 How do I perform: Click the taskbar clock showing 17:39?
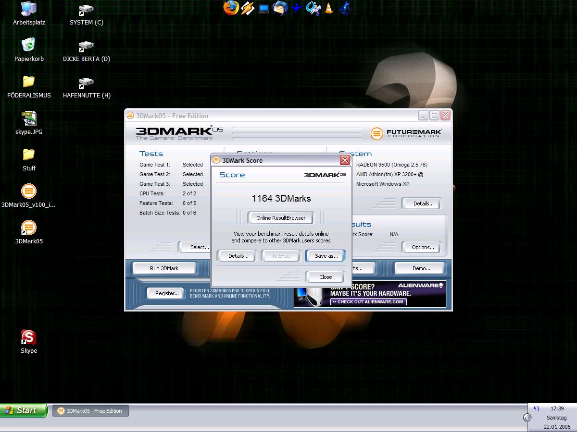point(557,408)
